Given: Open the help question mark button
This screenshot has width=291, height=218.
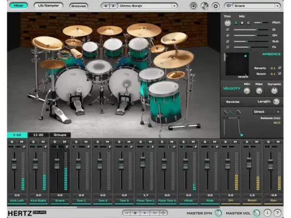Looking at the screenshot, I should click(x=277, y=213).
